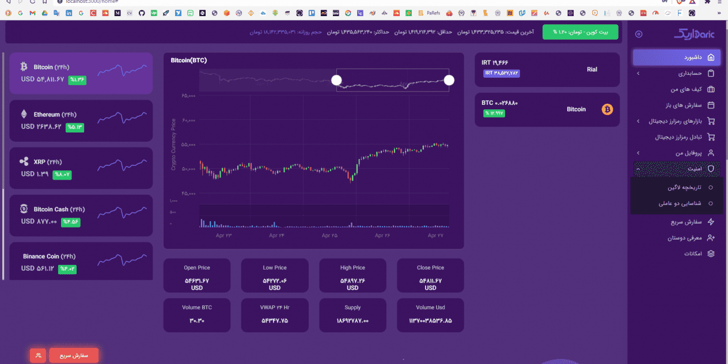The image size is (728, 364).
Task: Click the Daric logo in the sidebar
Action: [694, 33]
